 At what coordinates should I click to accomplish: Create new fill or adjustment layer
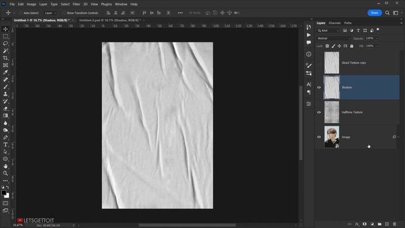tap(372, 224)
